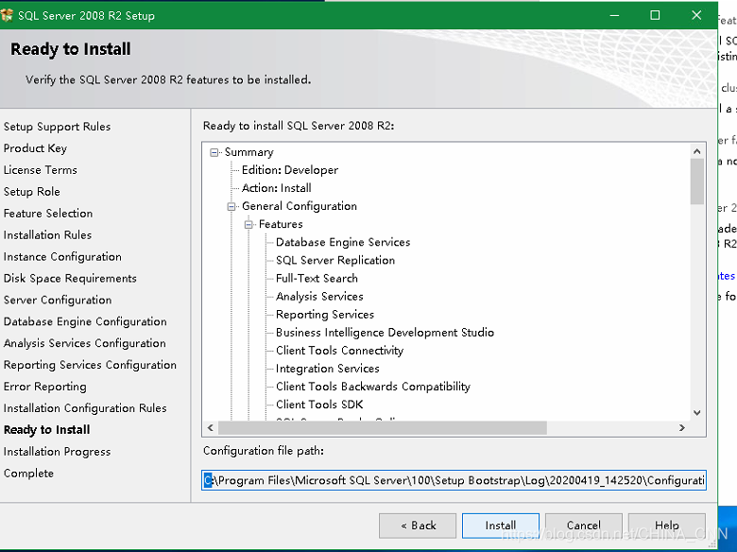
Task: Click Installation Rules step
Action: pyautogui.click(x=48, y=235)
